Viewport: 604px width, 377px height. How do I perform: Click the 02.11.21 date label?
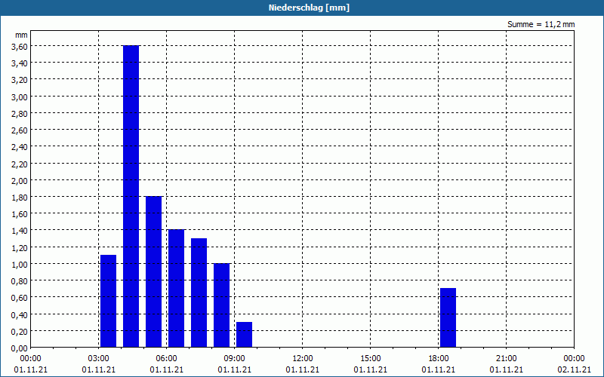coord(575,369)
